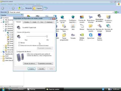
Task: Open the Mouse control panel icon
Action: pyautogui.click(x=82, y=27)
